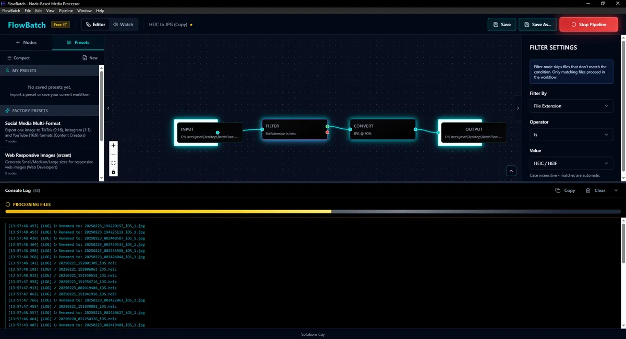Click the Solutions Cay footer text
626x339 pixels.
tap(313, 334)
